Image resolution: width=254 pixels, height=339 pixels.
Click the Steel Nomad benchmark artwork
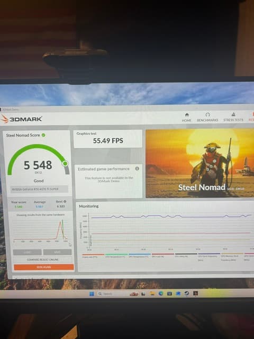(200, 163)
